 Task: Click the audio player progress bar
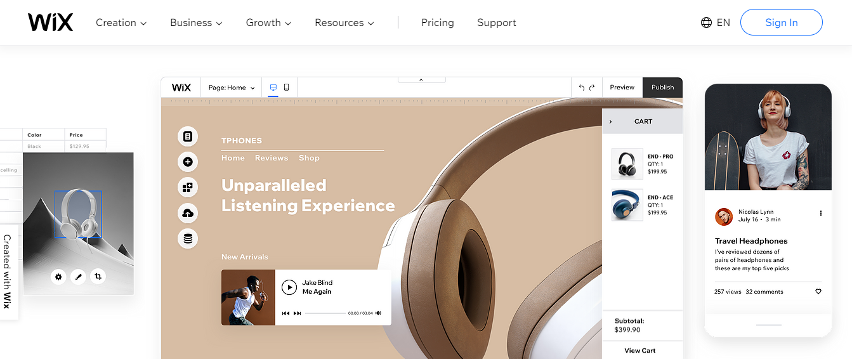(x=325, y=313)
